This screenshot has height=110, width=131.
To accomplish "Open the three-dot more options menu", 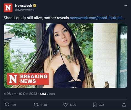I will (125, 6).
